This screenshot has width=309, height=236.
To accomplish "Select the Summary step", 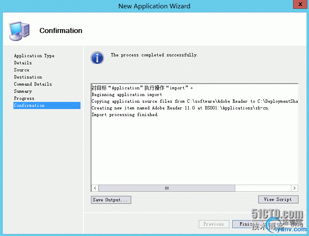I will 23,91.
